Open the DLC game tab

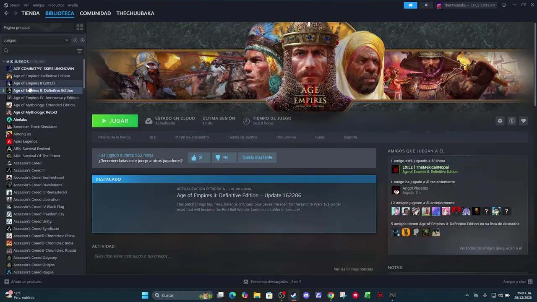point(153,137)
